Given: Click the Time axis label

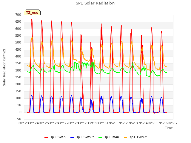Looking at the screenshot, I should pyautogui.click(x=169, y=128).
